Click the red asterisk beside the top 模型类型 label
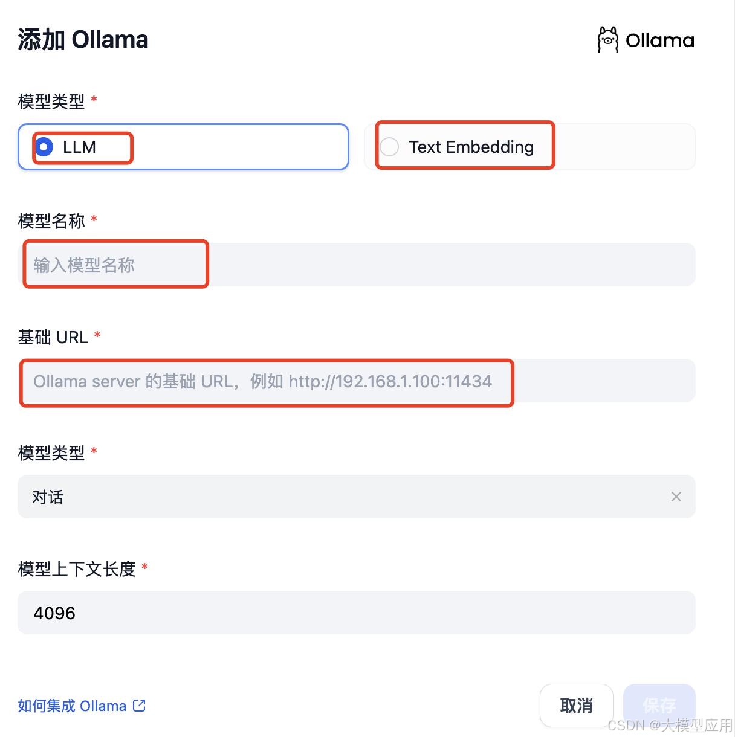 94,98
